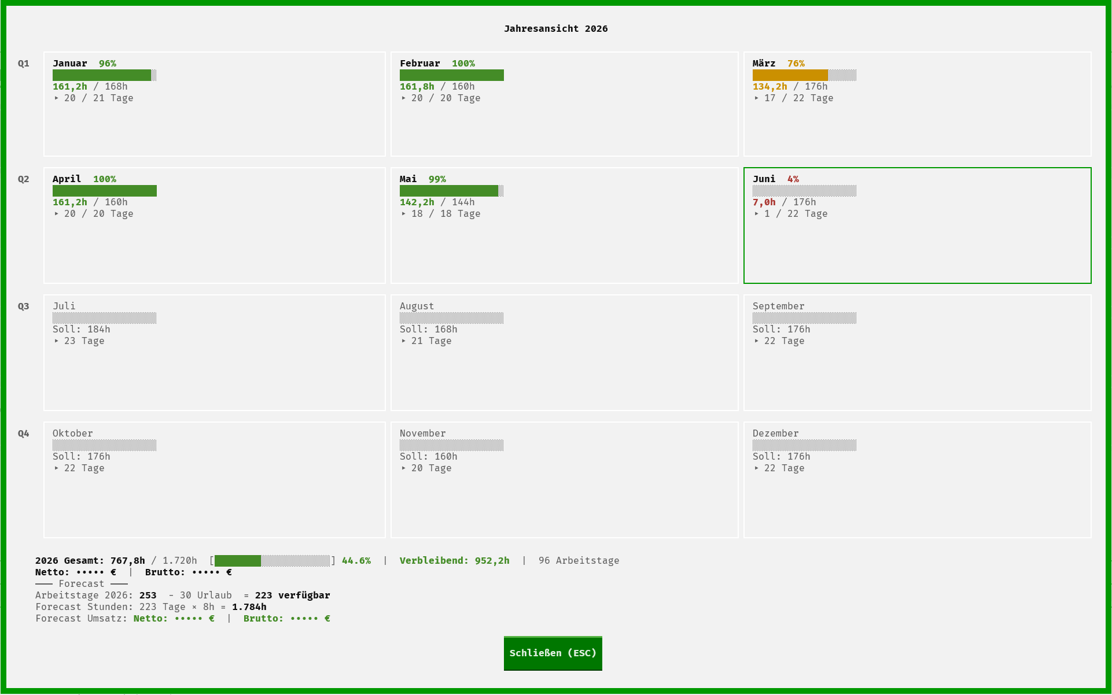Image resolution: width=1112 pixels, height=695 pixels.
Task: Reveal the hidden Netto amount
Action: (96, 572)
